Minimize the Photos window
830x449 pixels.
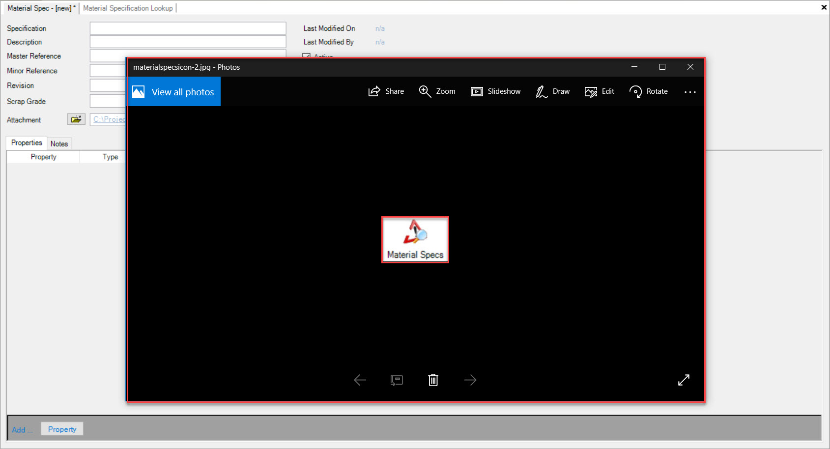tap(634, 67)
